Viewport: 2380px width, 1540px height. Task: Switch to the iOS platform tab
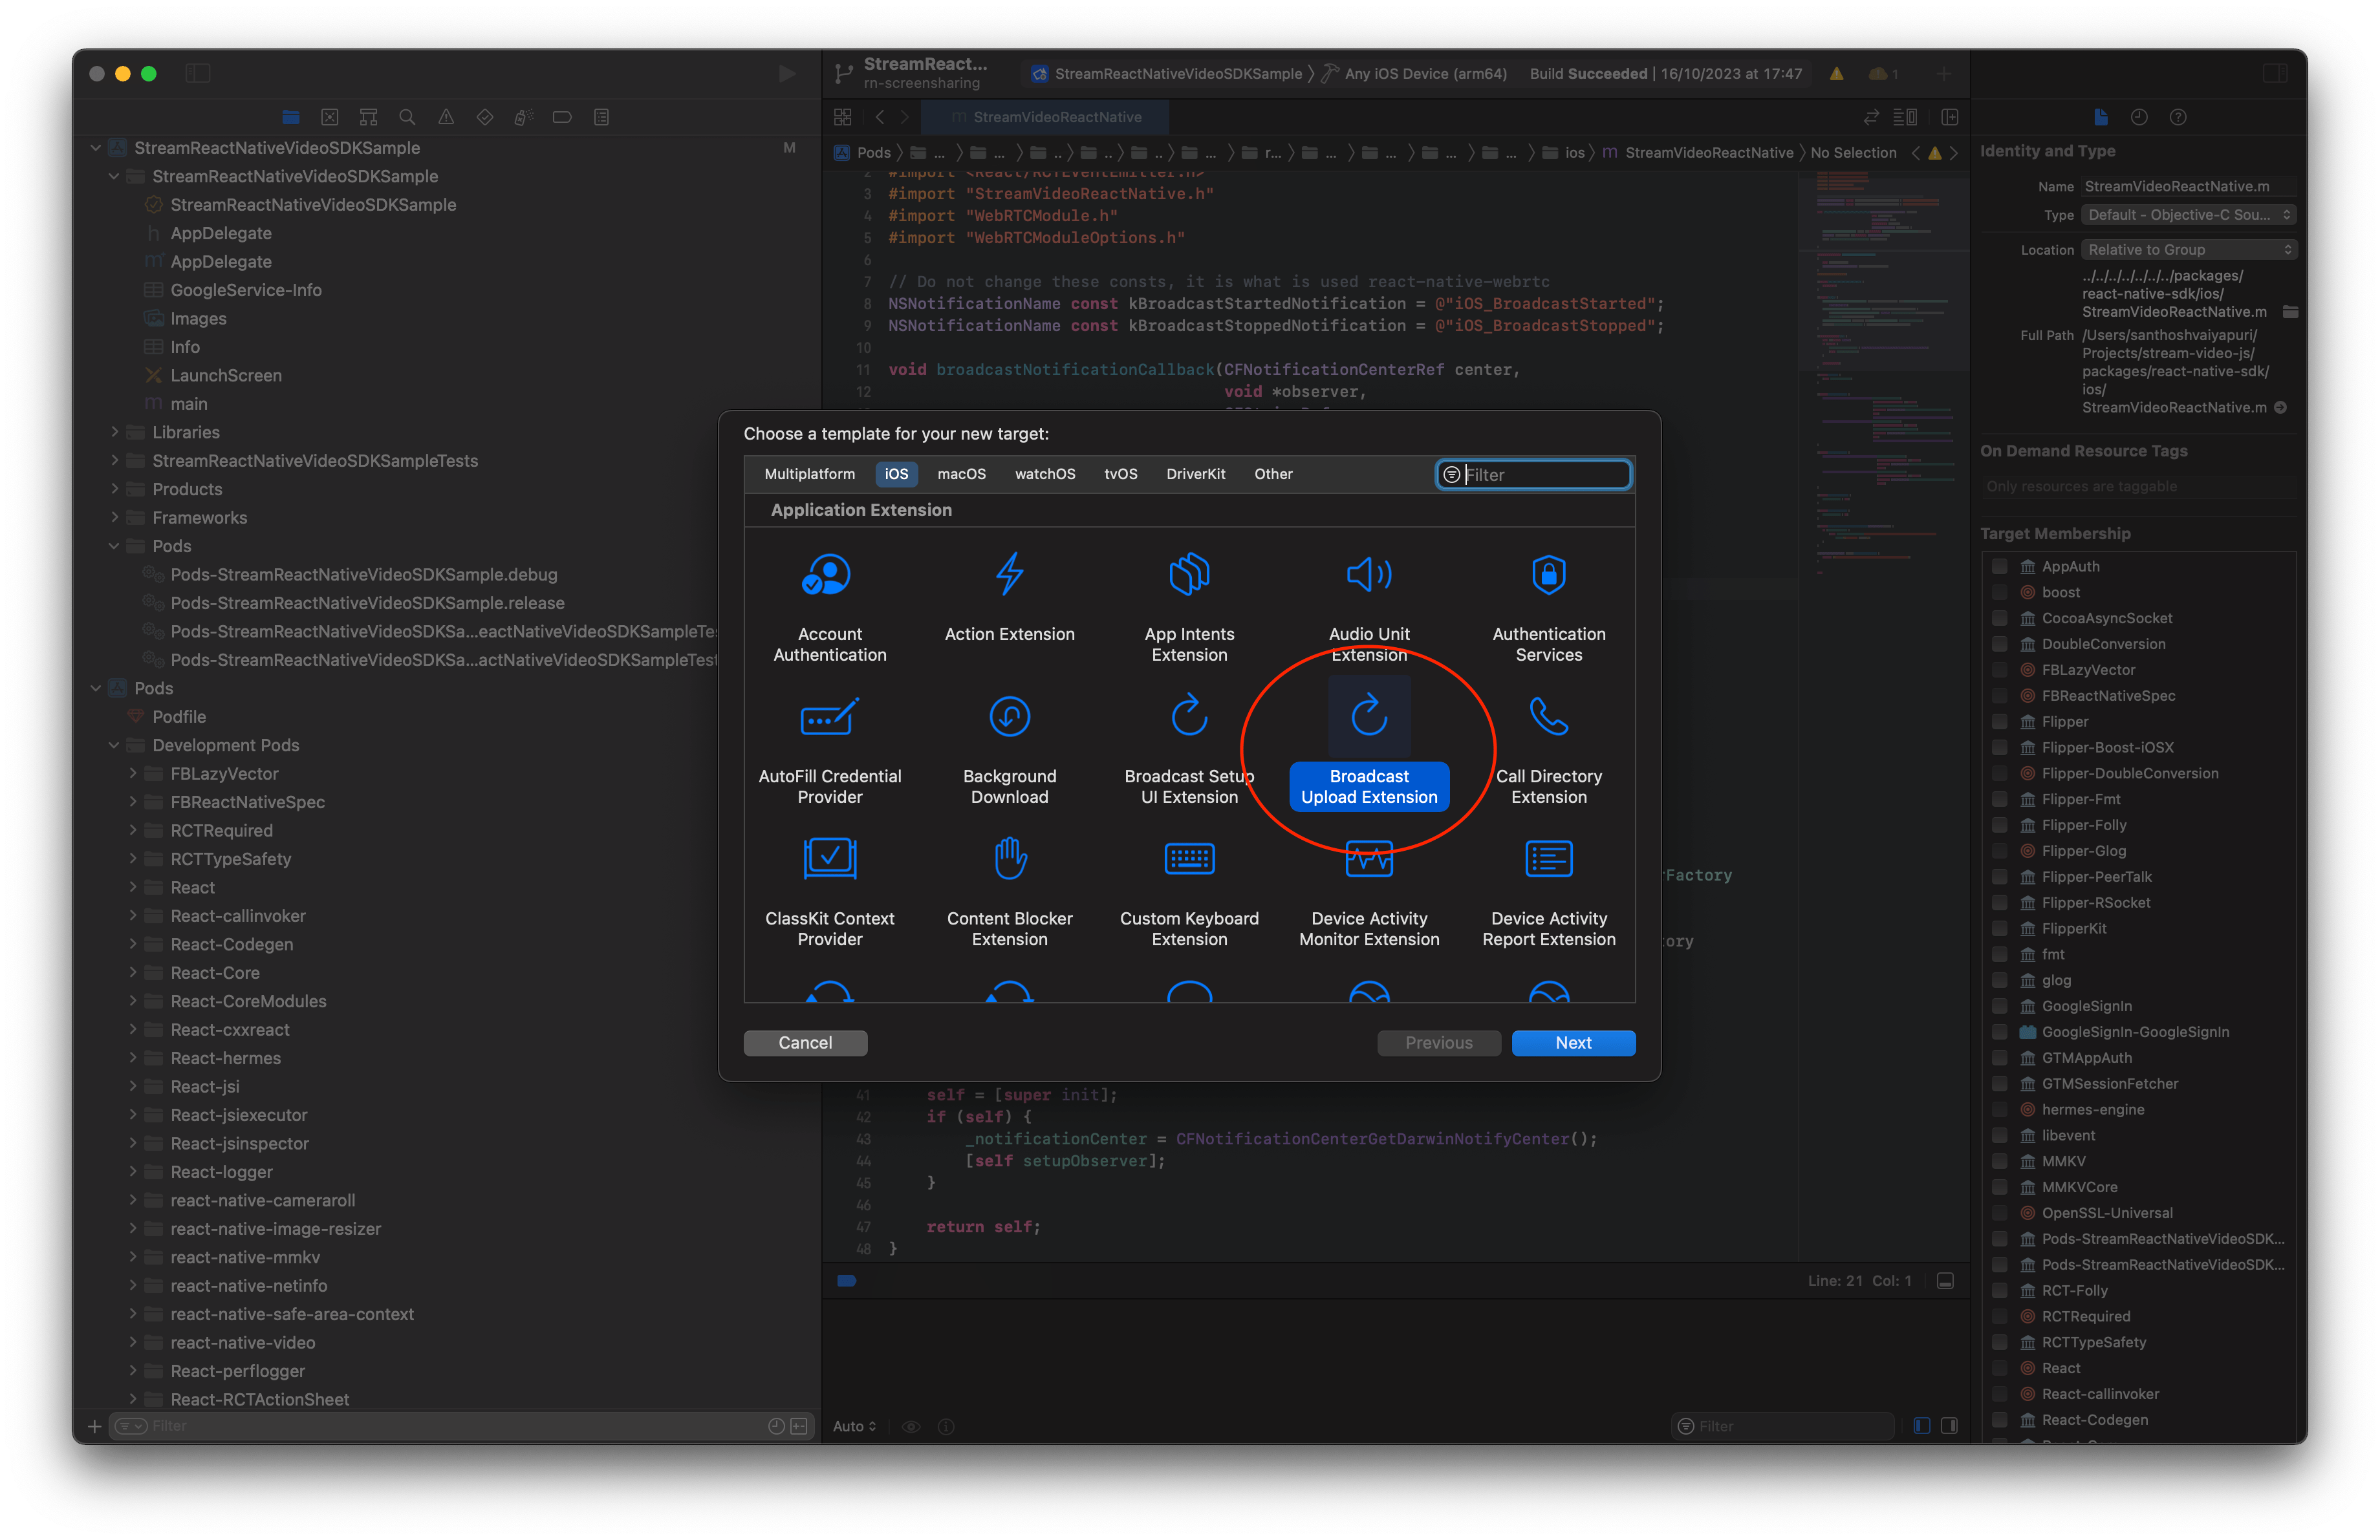(896, 475)
